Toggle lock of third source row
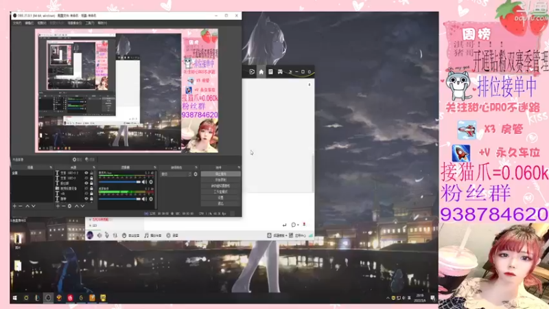 click(x=91, y=183)
